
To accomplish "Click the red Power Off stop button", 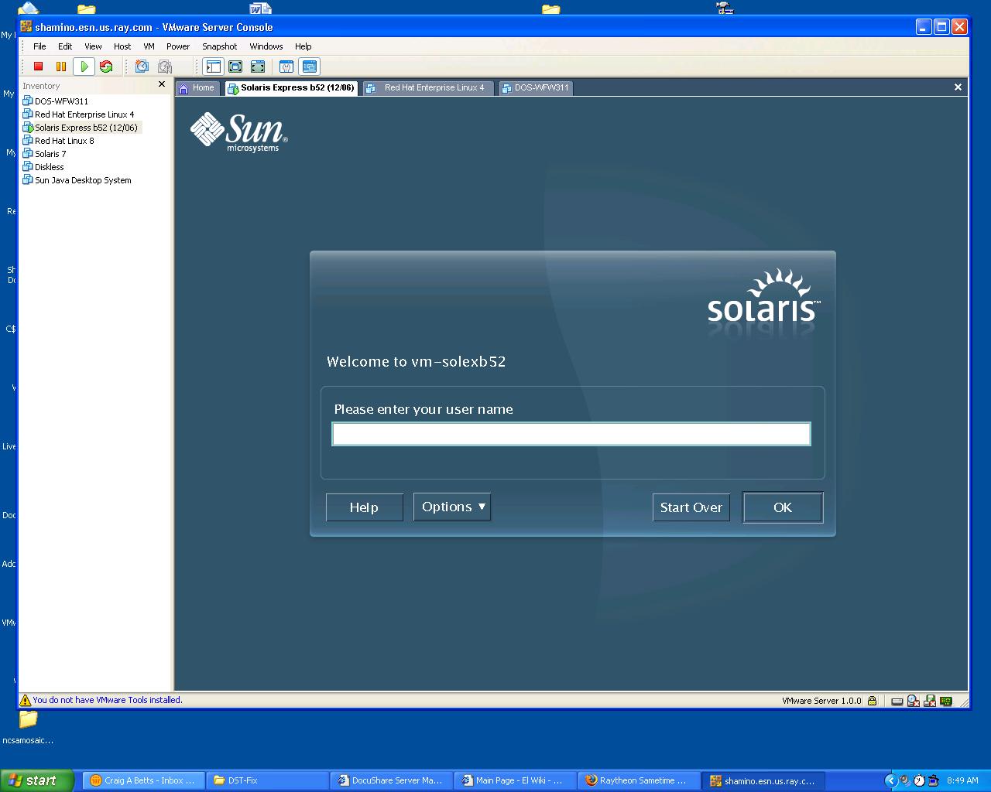I will 38,67.
